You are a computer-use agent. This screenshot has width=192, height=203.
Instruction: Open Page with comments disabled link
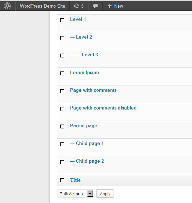pos(103,108)
